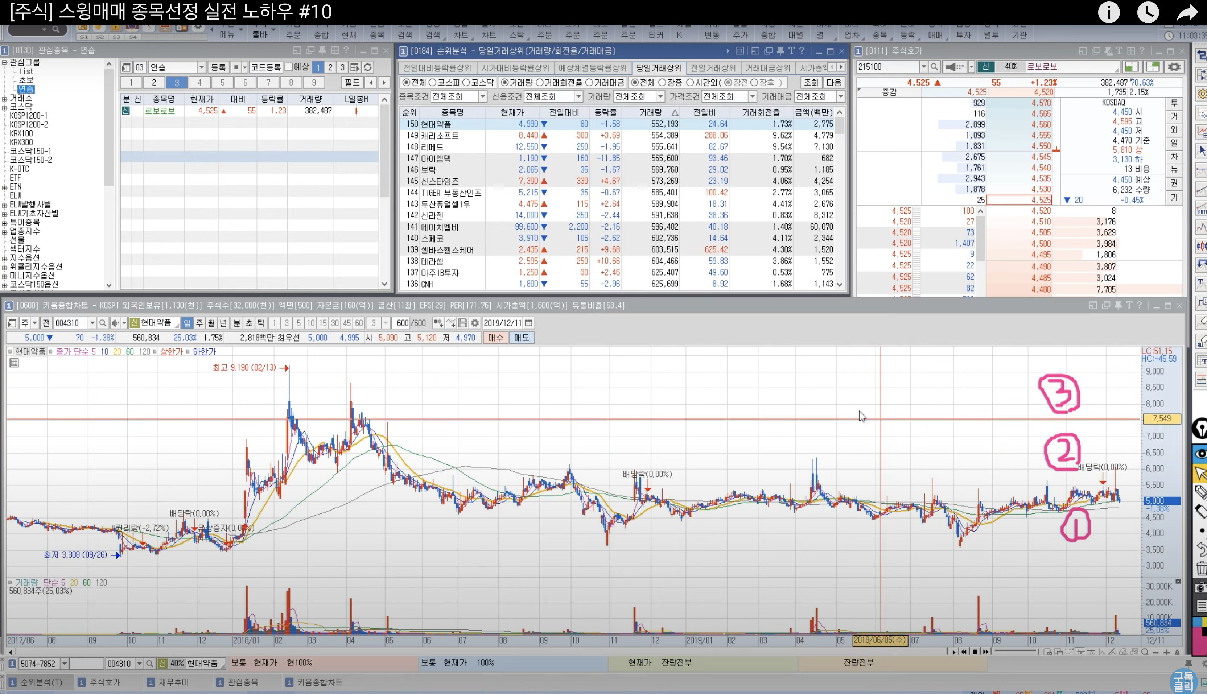The height and width of the screenshot is (694, 1207).
Task: Click the watch later clock icon
Action: point(1148,12)
